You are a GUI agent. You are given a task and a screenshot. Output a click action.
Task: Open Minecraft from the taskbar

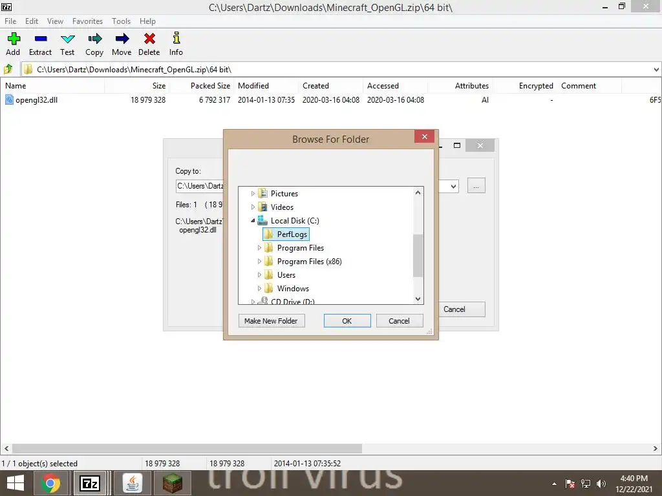tap(173, 483)
